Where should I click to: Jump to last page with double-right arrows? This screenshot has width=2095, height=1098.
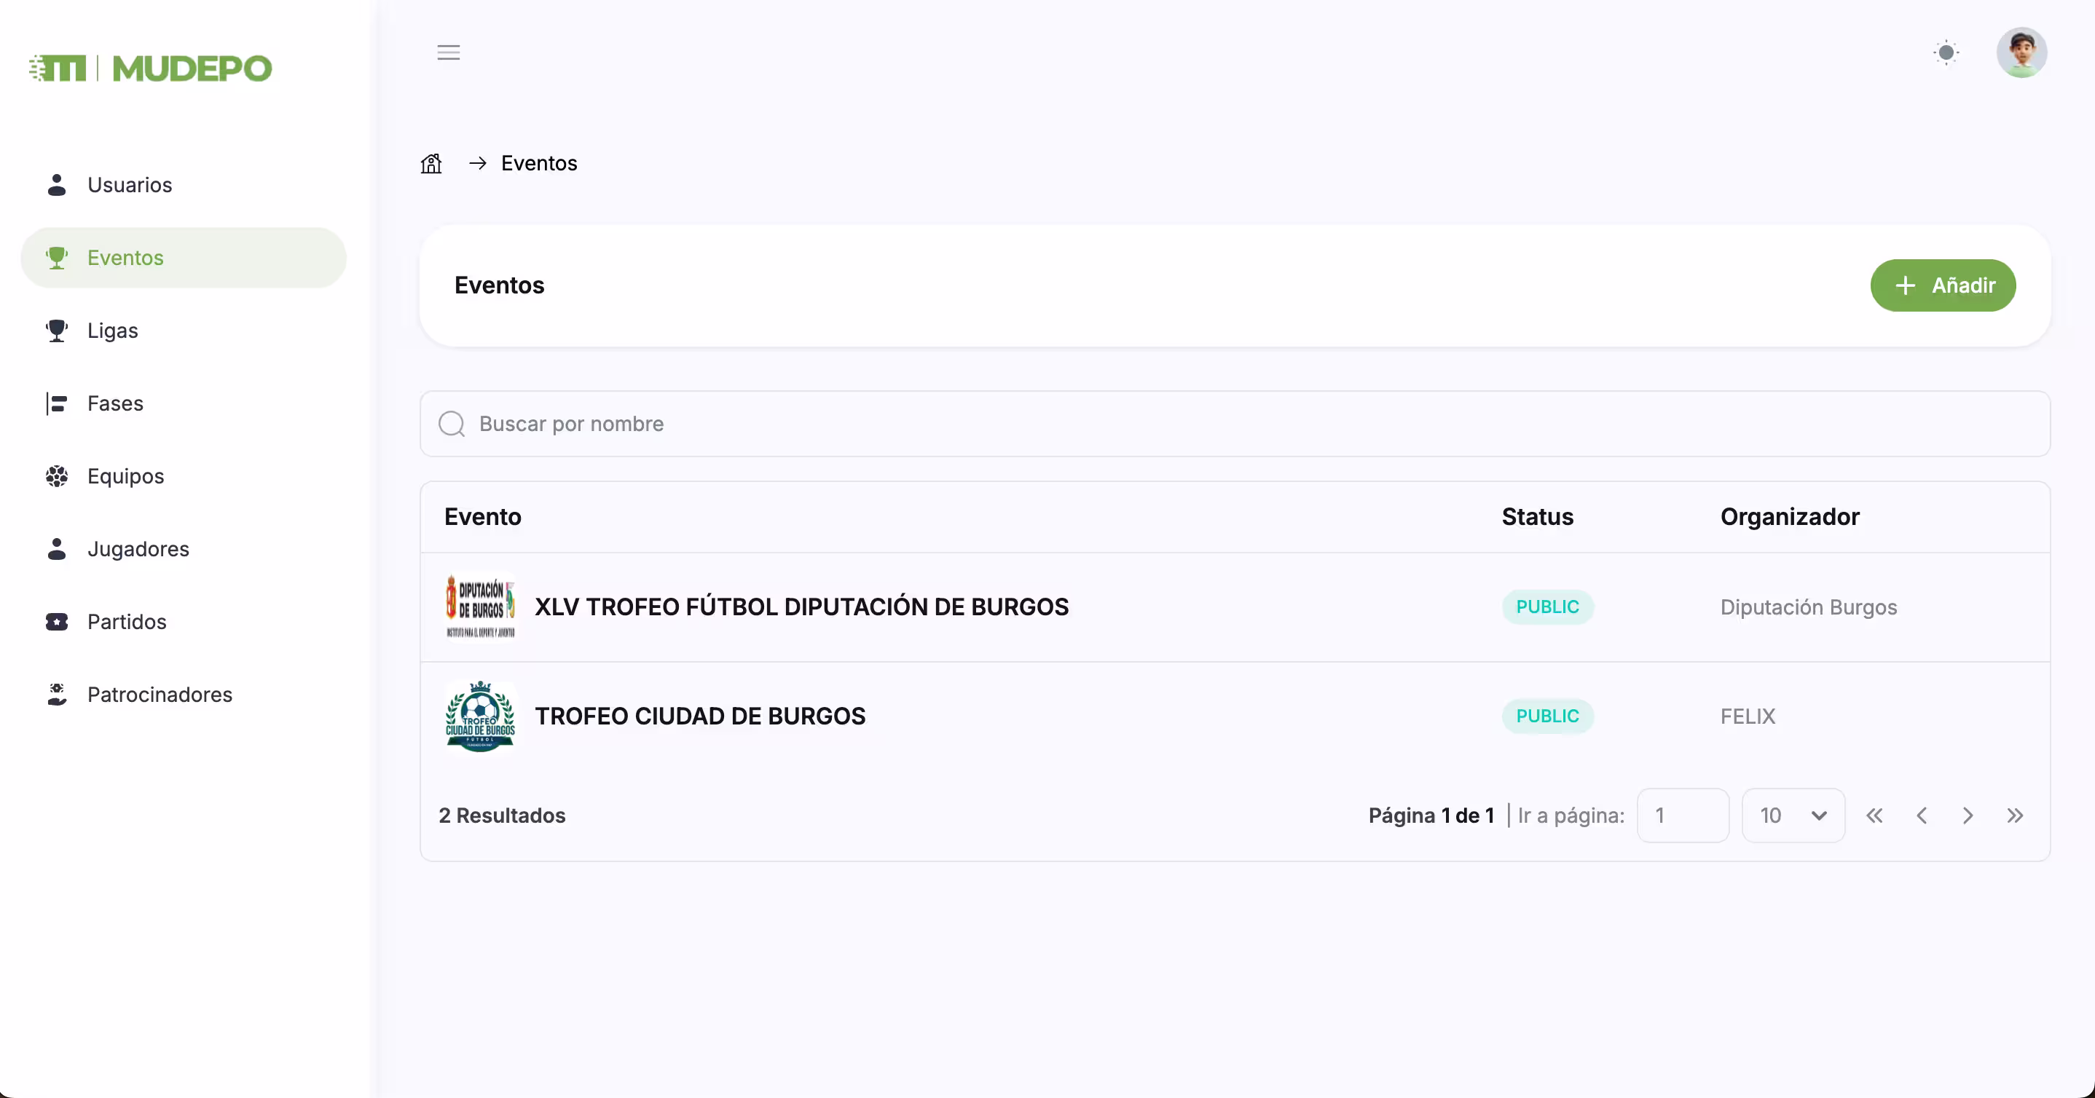coord(2014,815)
